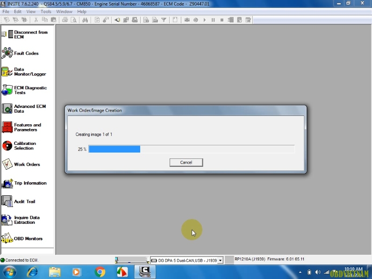
Task: Open Advanced ECM Data
Action: click(24, 109)
